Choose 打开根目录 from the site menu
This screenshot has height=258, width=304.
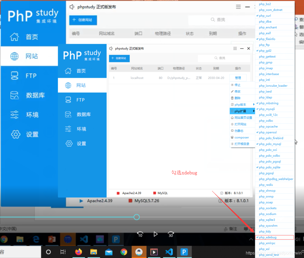[x=242, y=144]
